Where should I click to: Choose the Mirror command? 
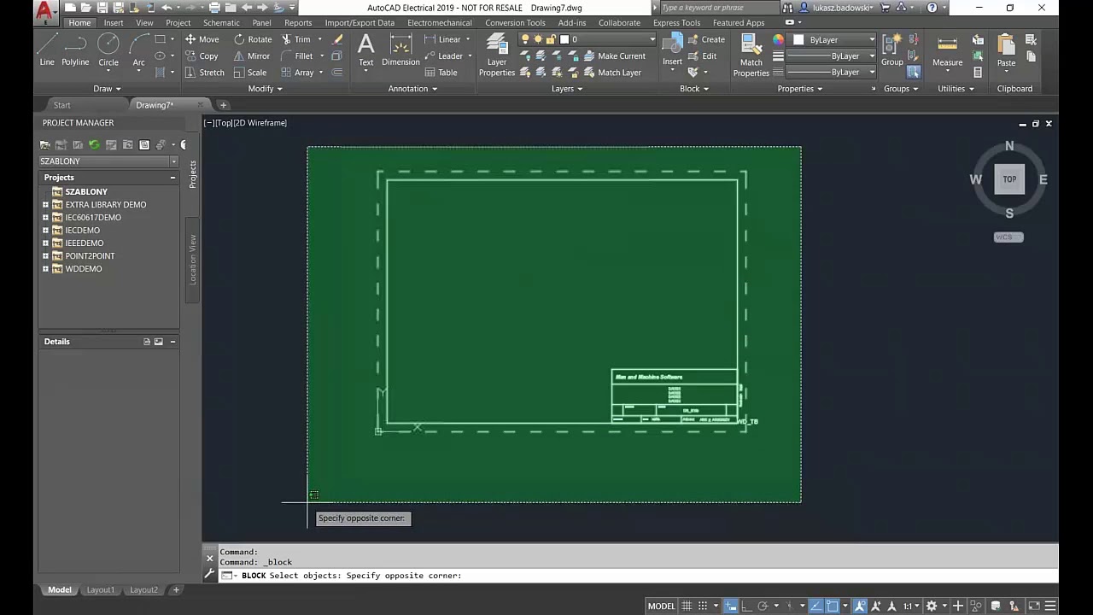(x=252, y=56)
